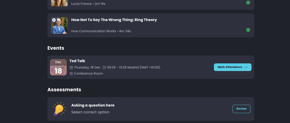Click the play icon on Ring Theory thumbnail

point(54,20)
